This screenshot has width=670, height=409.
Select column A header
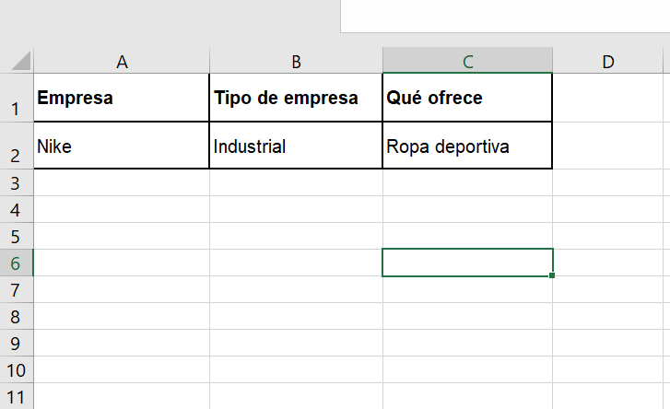[122, 62]
